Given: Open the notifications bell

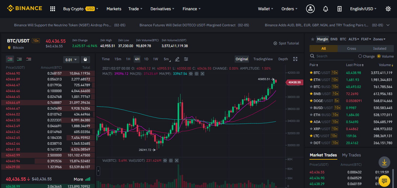Looking at the screenshot, I should (325, 9).
